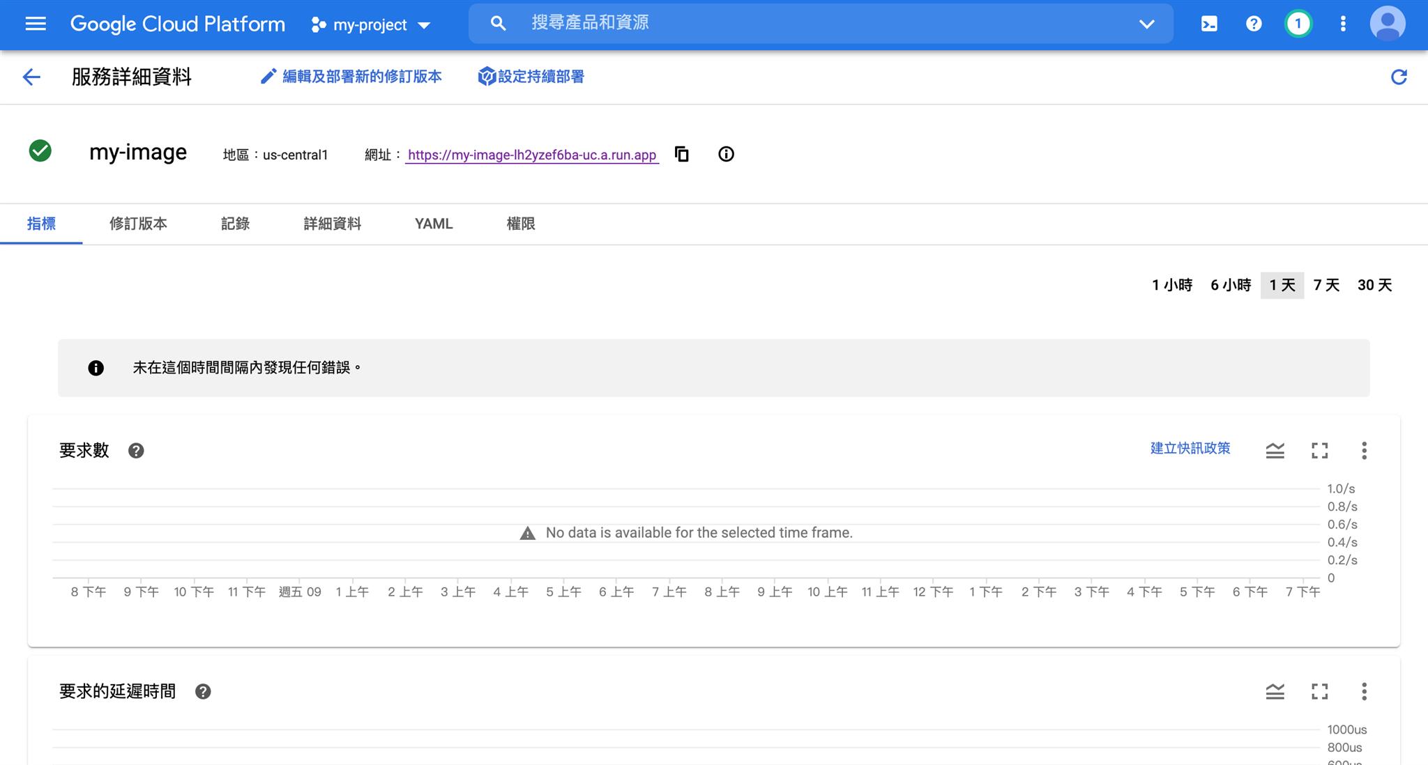Viewport: 1428px width, 765px height.
Task: Expand the search bar dropdown chevron
Action: (1146, 24)
